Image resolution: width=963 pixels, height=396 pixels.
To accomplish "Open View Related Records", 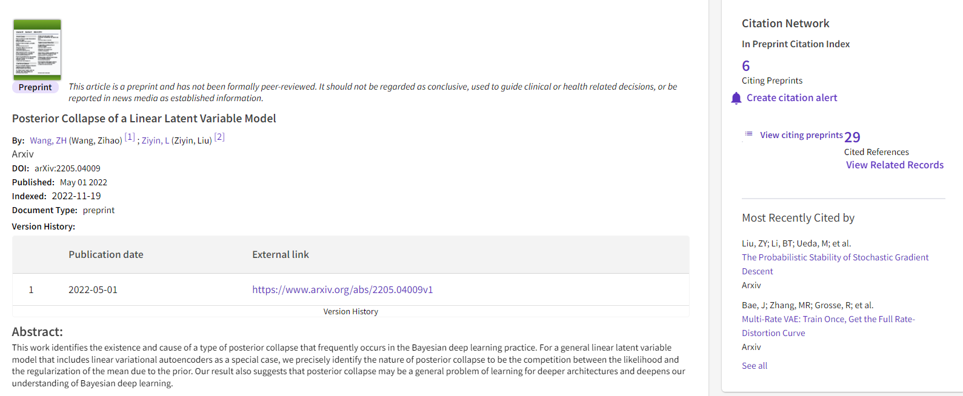I will pos(895,165).
